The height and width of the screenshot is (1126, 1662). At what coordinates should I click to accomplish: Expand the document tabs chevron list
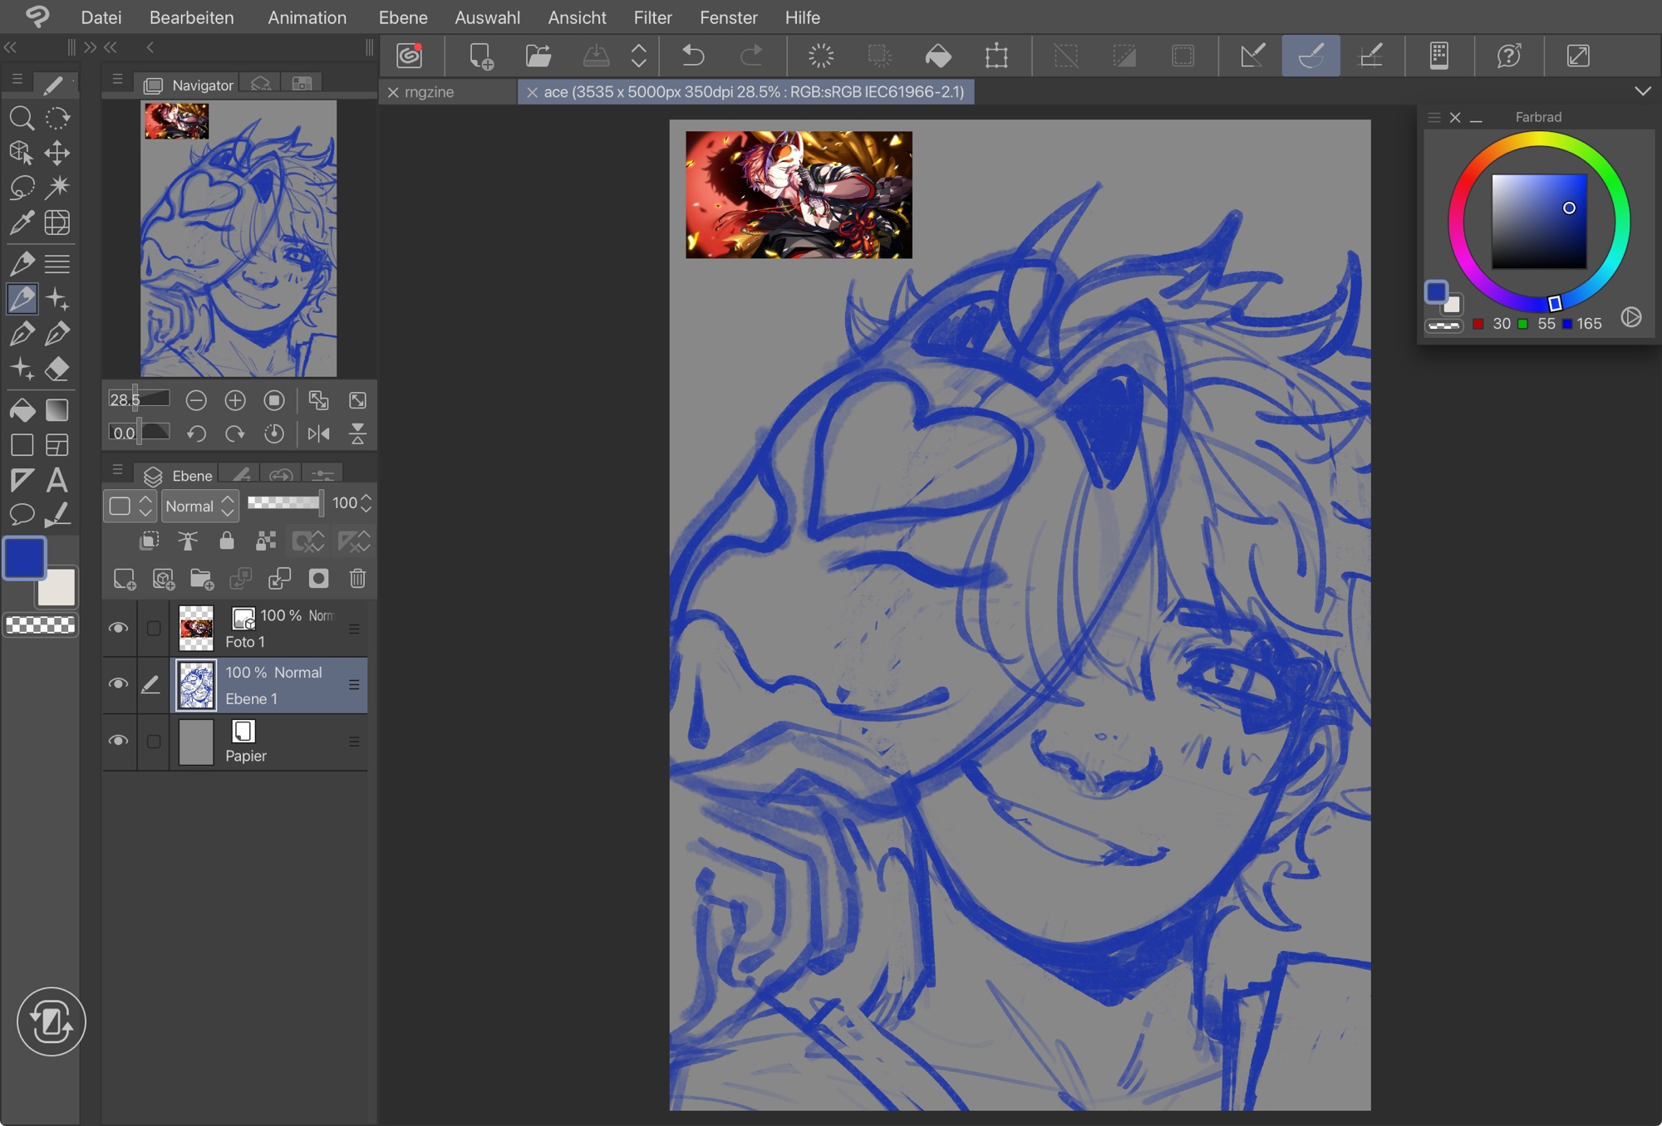1642,91
